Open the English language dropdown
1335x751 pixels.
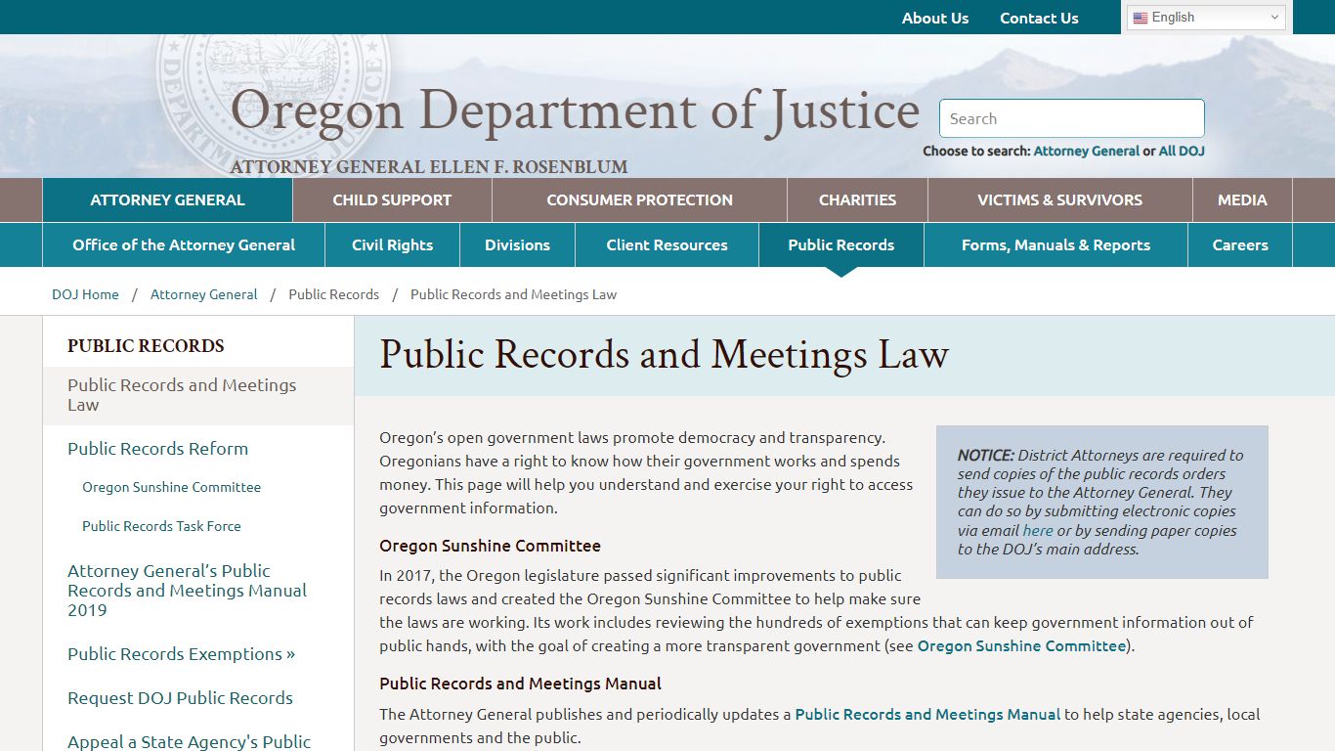click(1207, 18)
